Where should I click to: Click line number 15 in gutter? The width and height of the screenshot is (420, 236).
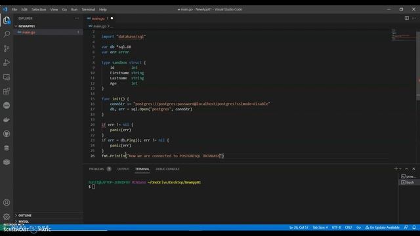coord(93,99)
